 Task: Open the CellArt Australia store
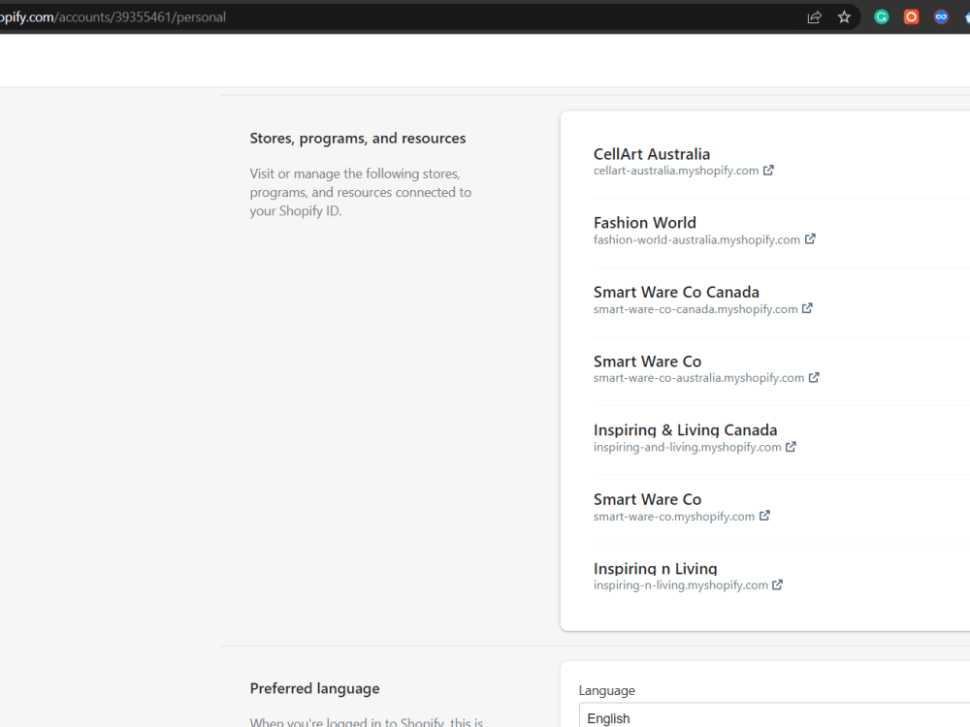[652, 154]
